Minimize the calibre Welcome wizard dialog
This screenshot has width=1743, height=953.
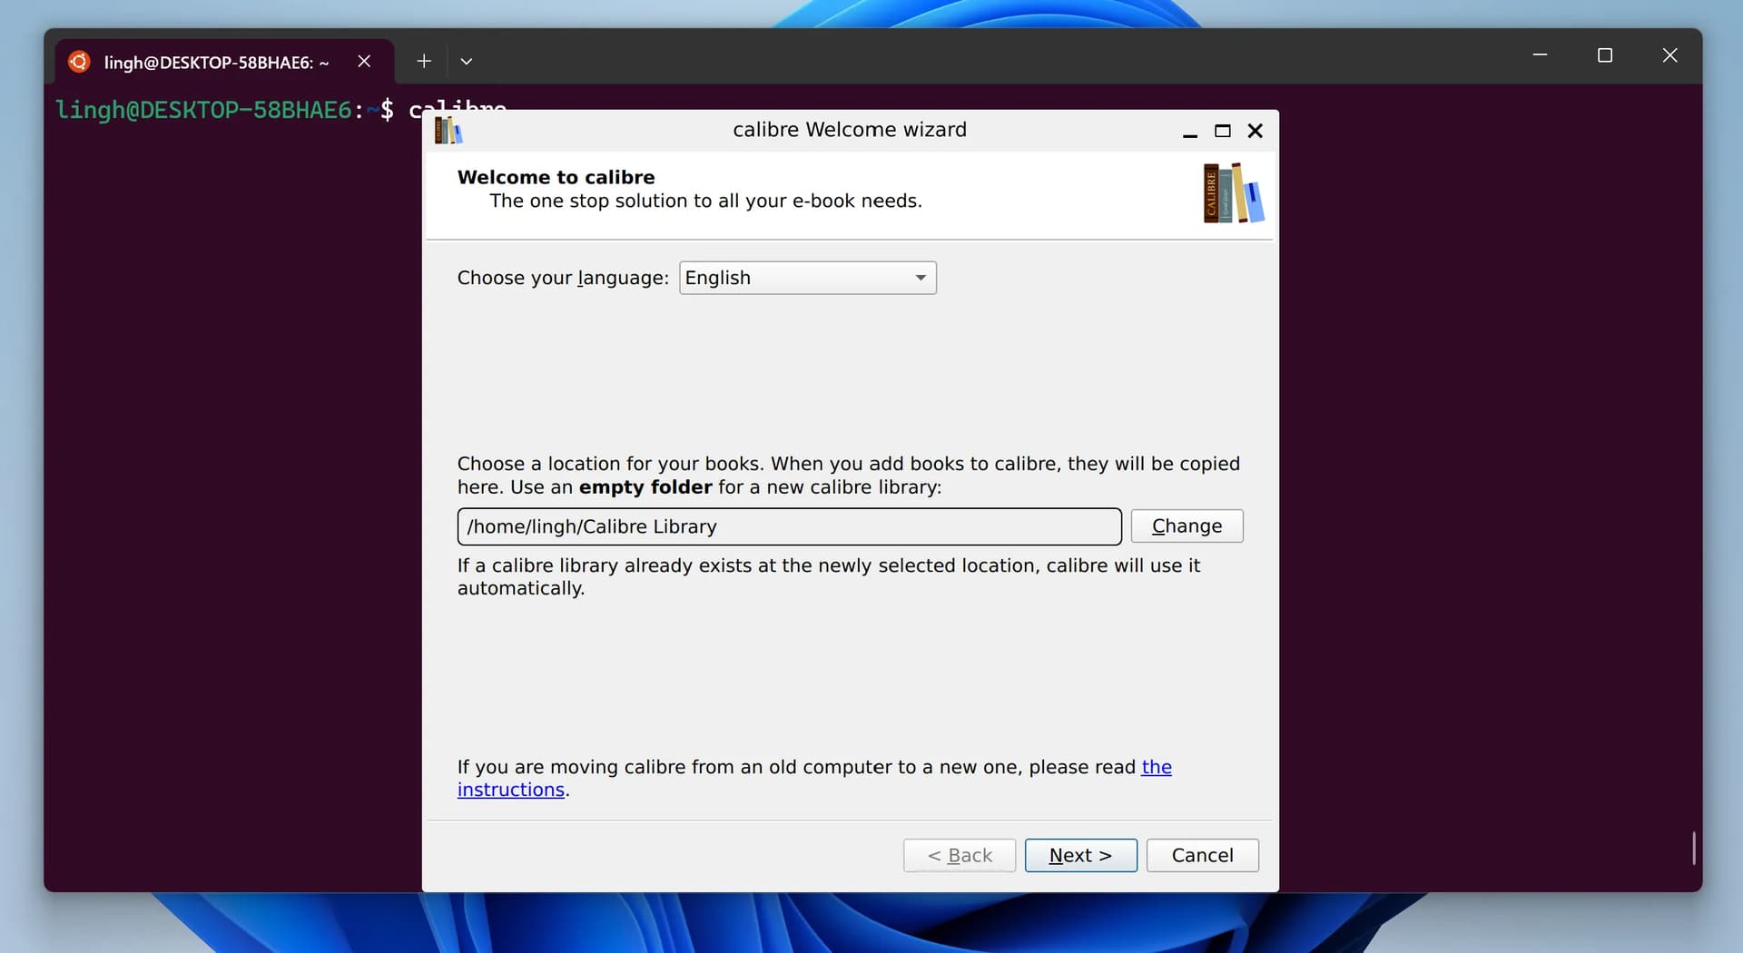pyautogui.click(x=1190, y=132)
